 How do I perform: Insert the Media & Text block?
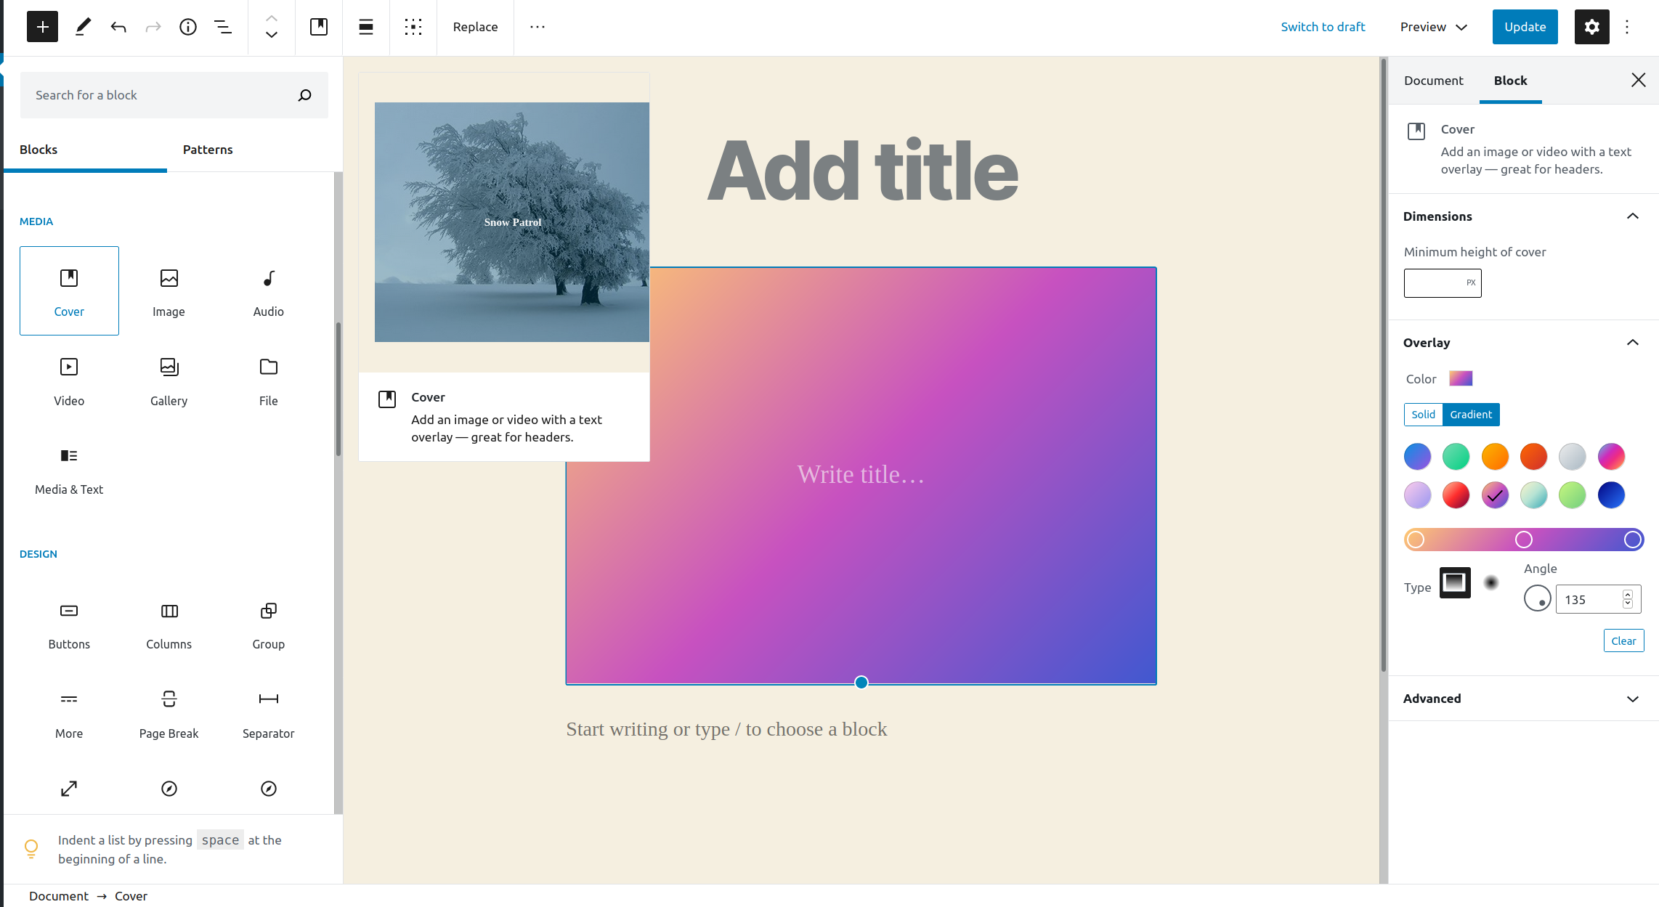[69, 470]
